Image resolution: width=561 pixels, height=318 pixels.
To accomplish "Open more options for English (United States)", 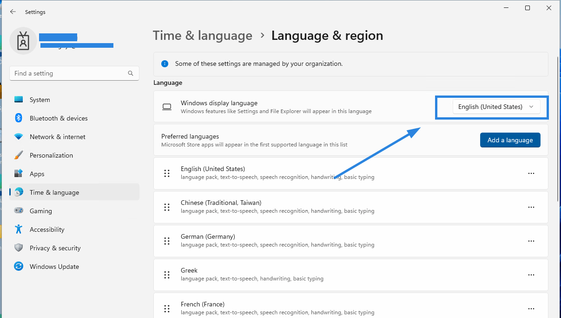I will [531, 173].
